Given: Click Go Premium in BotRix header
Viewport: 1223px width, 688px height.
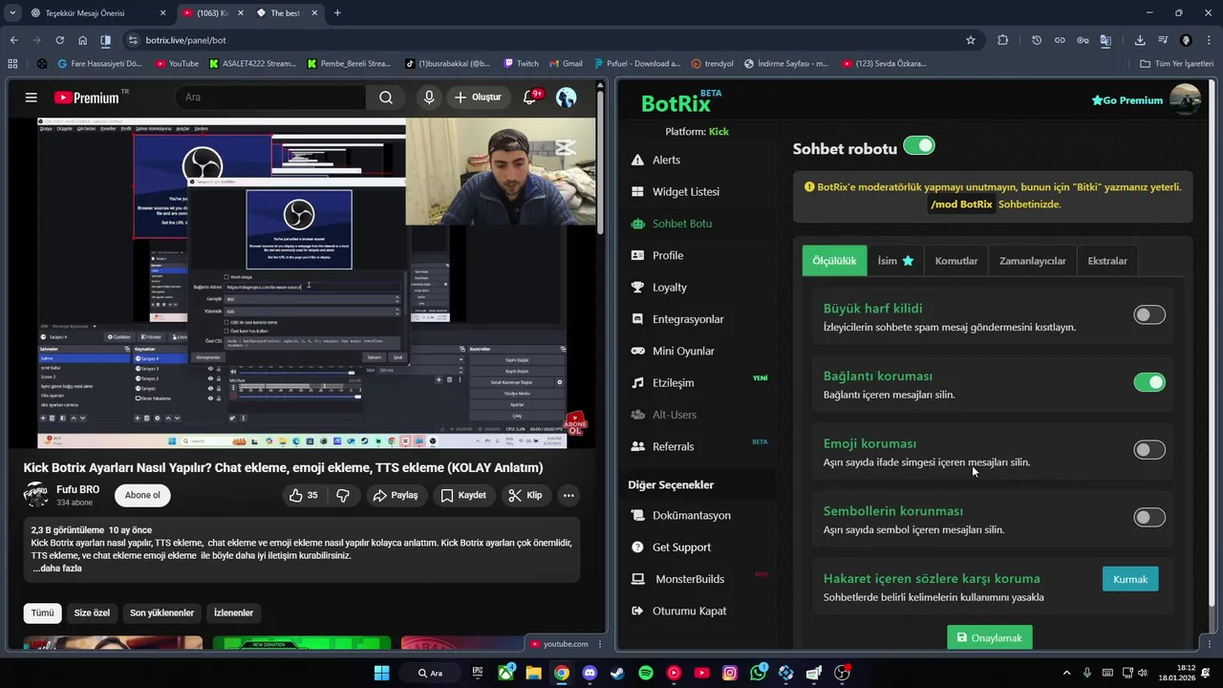Looking at the screenshot, I should pos(1126,100).
